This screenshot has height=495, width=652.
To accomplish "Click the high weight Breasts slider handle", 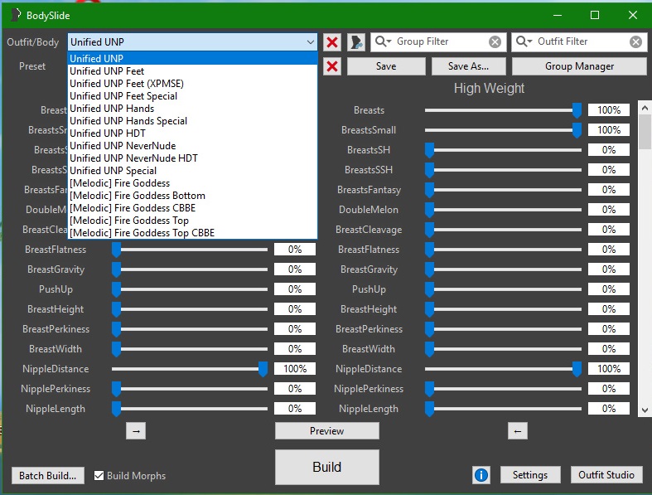I will (577, 111).
